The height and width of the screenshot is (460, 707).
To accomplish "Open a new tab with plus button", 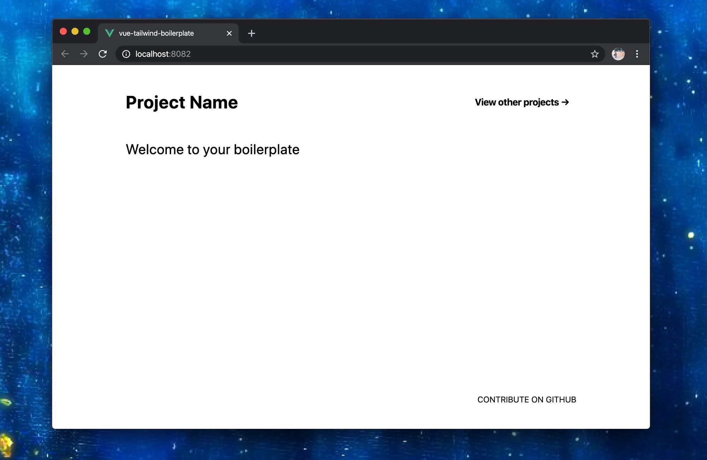I will pyautogui.click(x=251, y=33).
